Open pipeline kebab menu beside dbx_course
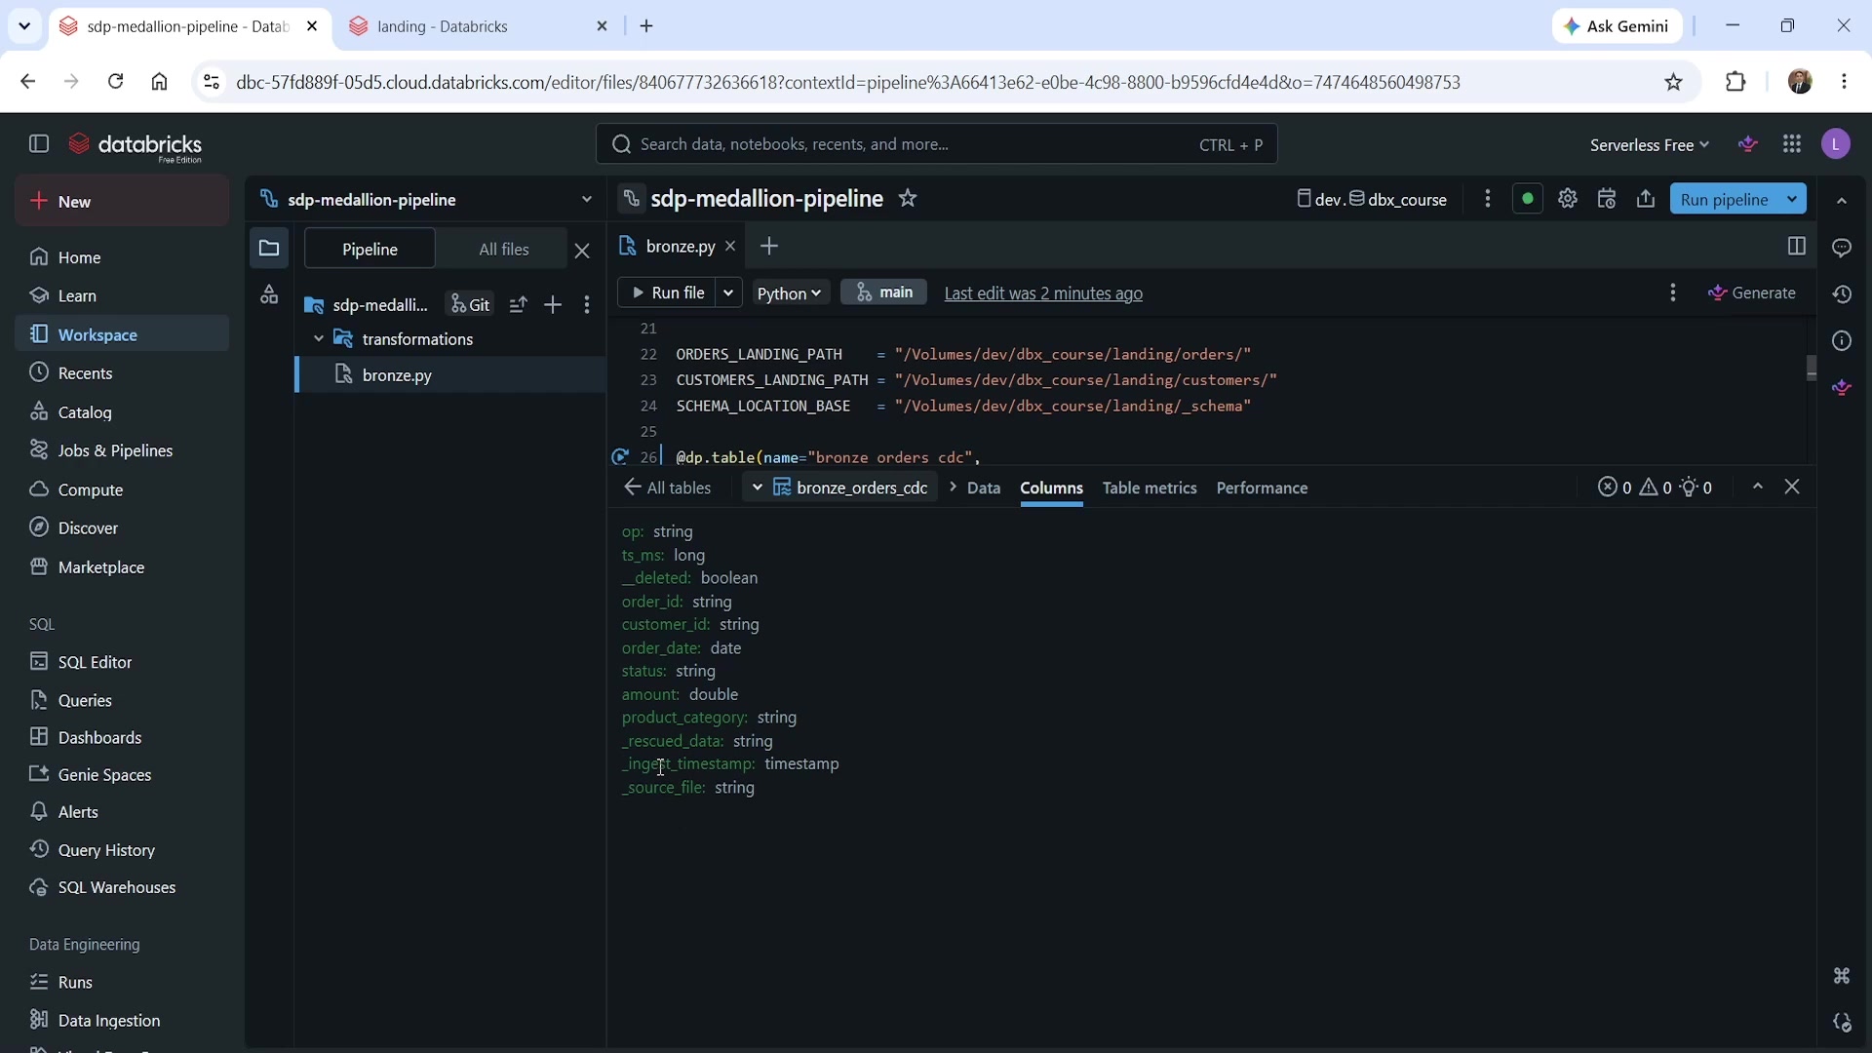The image size is (1872, 1053). [1488, 199]
